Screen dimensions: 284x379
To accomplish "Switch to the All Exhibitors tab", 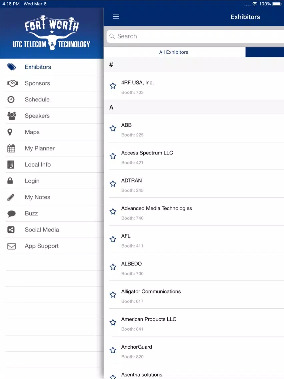I will click(174, 52).
